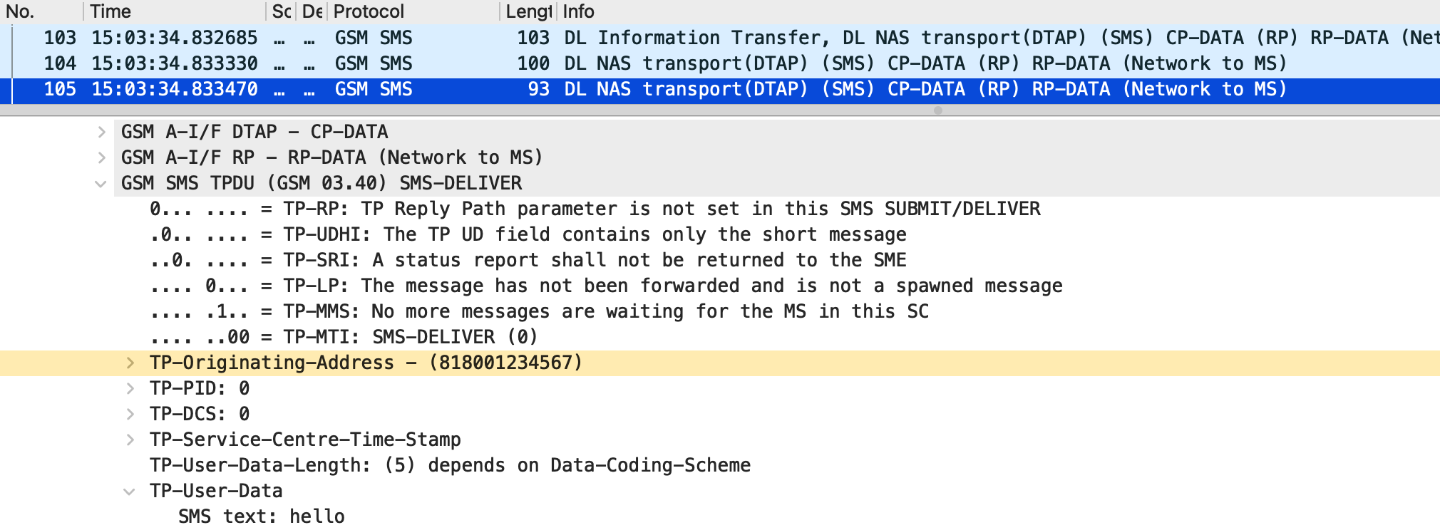The image size is (1440, 530).
Task: Select the SMS text hello line
Action: [x=262, y=516]
